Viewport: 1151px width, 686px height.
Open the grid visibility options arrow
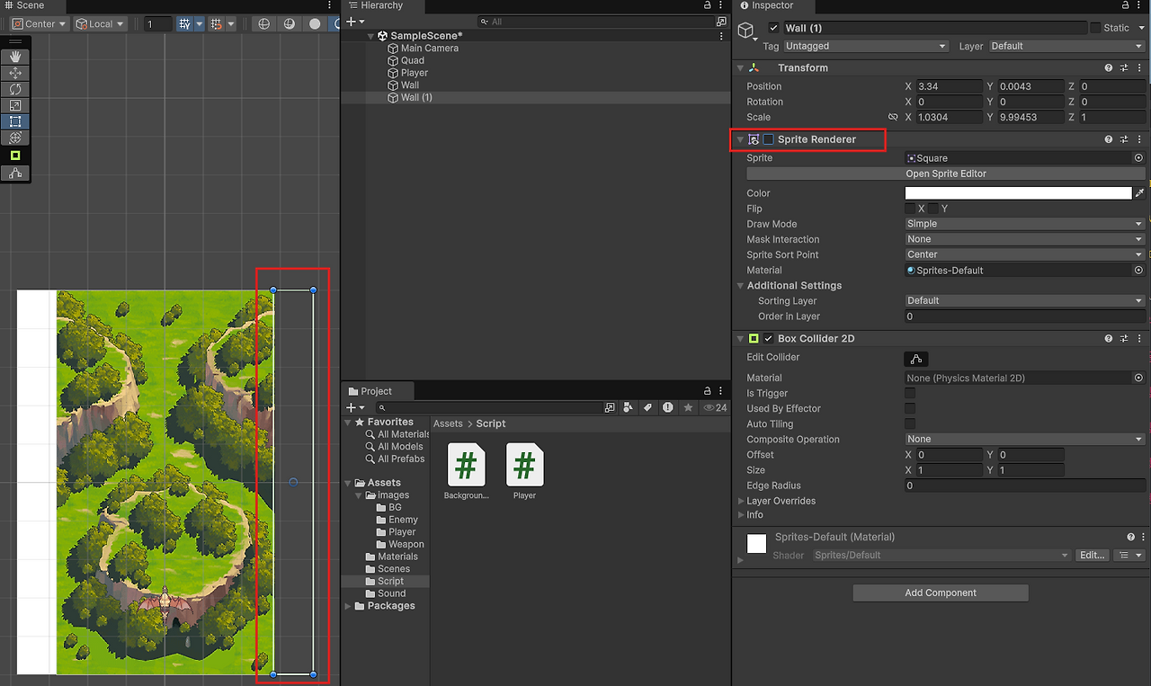pyautogui.click(x=199, y=24)
